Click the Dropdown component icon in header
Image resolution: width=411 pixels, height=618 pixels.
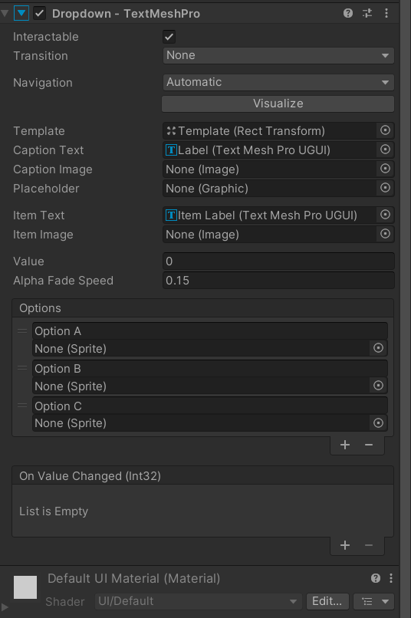coord(21,13)
